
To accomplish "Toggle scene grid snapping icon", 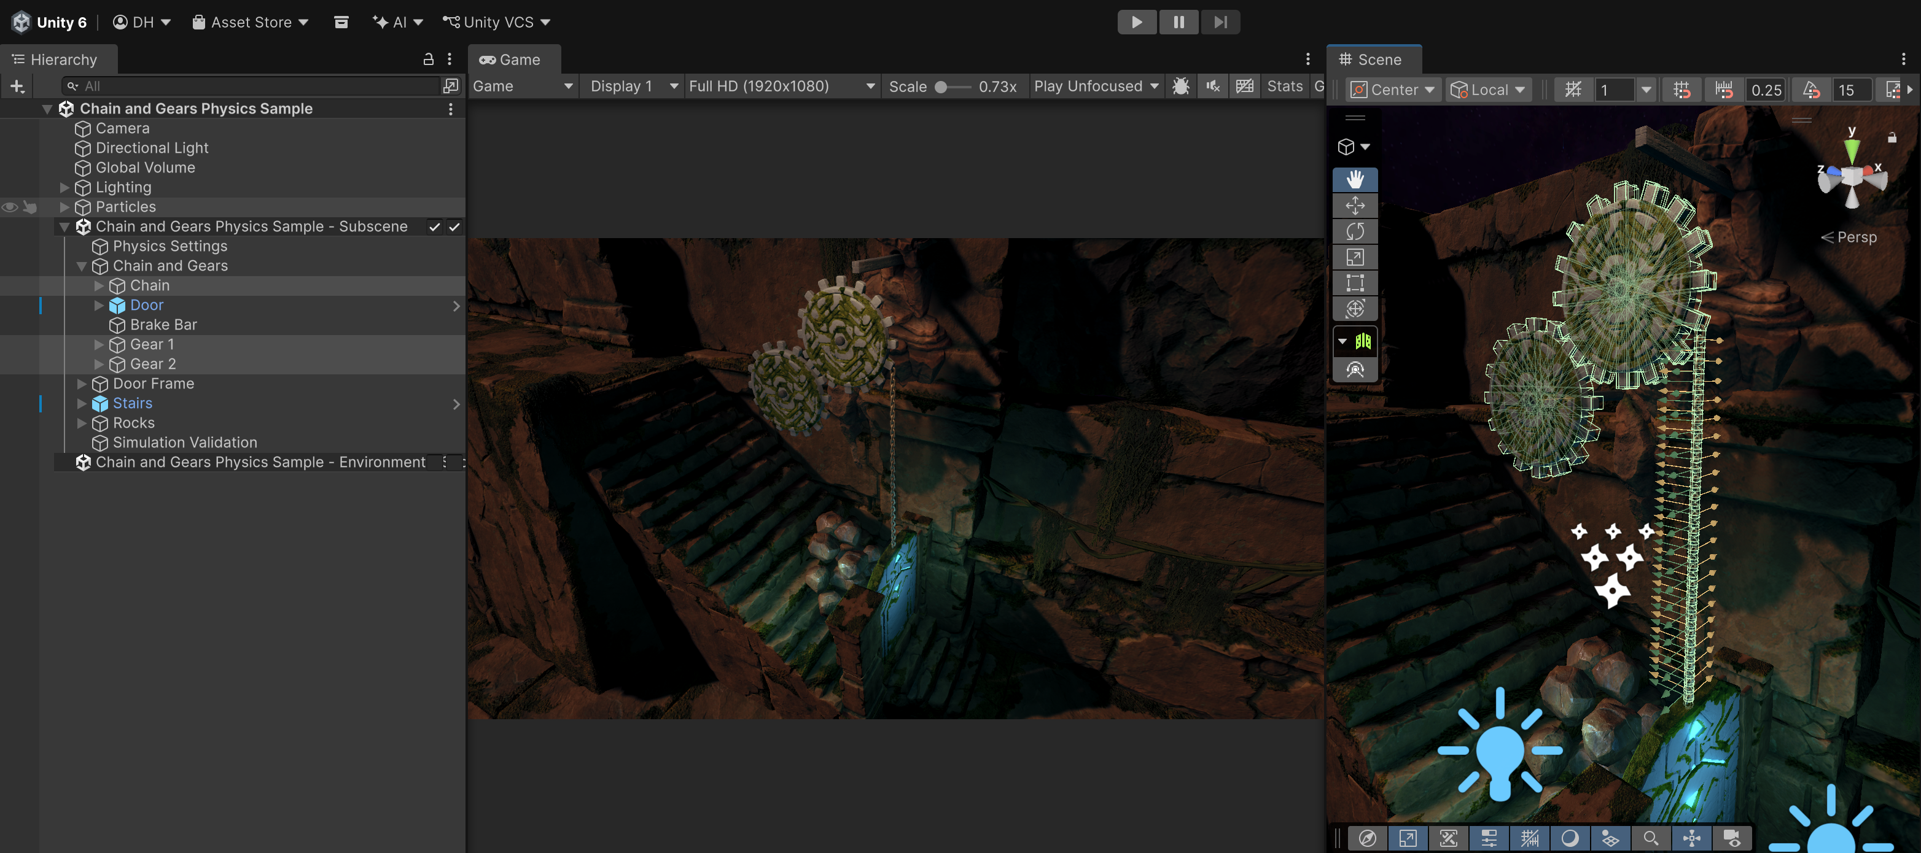I will 1681,90.
